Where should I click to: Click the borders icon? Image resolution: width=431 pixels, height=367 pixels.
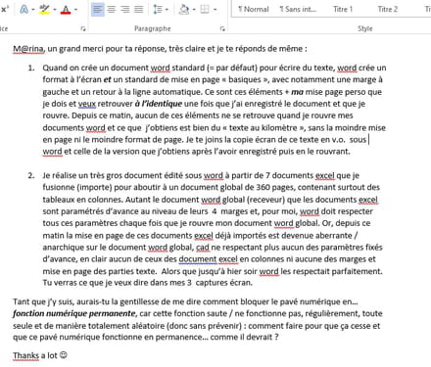205,9
